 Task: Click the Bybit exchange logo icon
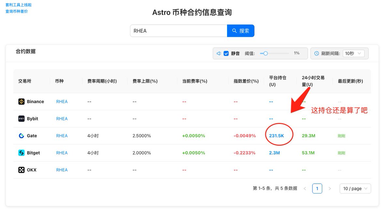click(22, 119)
